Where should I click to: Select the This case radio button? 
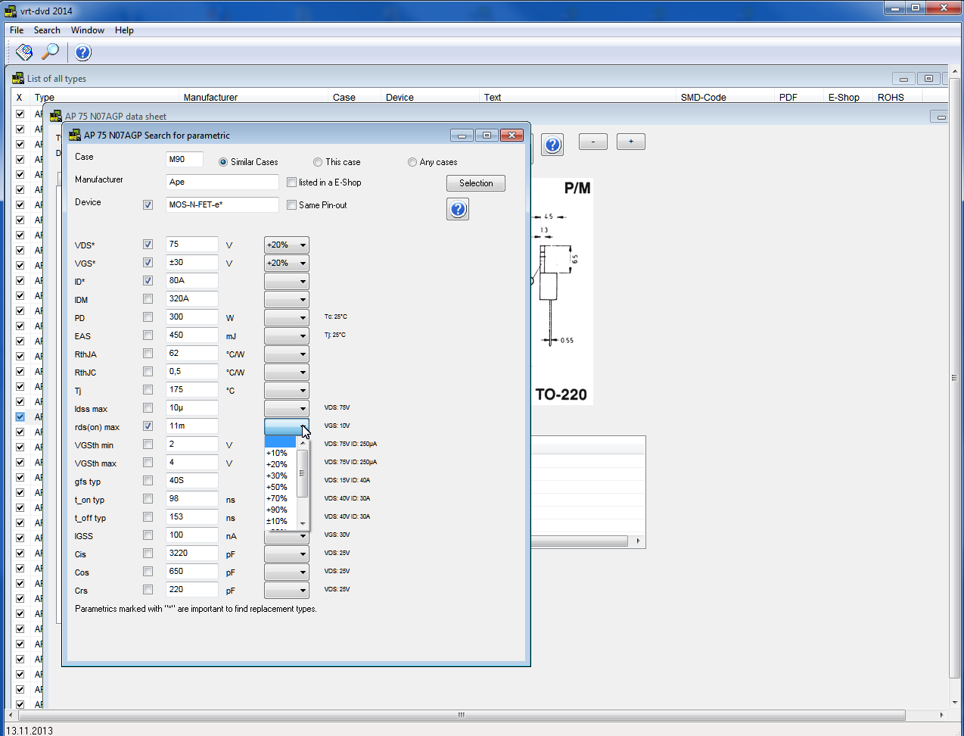click(318, 162)
